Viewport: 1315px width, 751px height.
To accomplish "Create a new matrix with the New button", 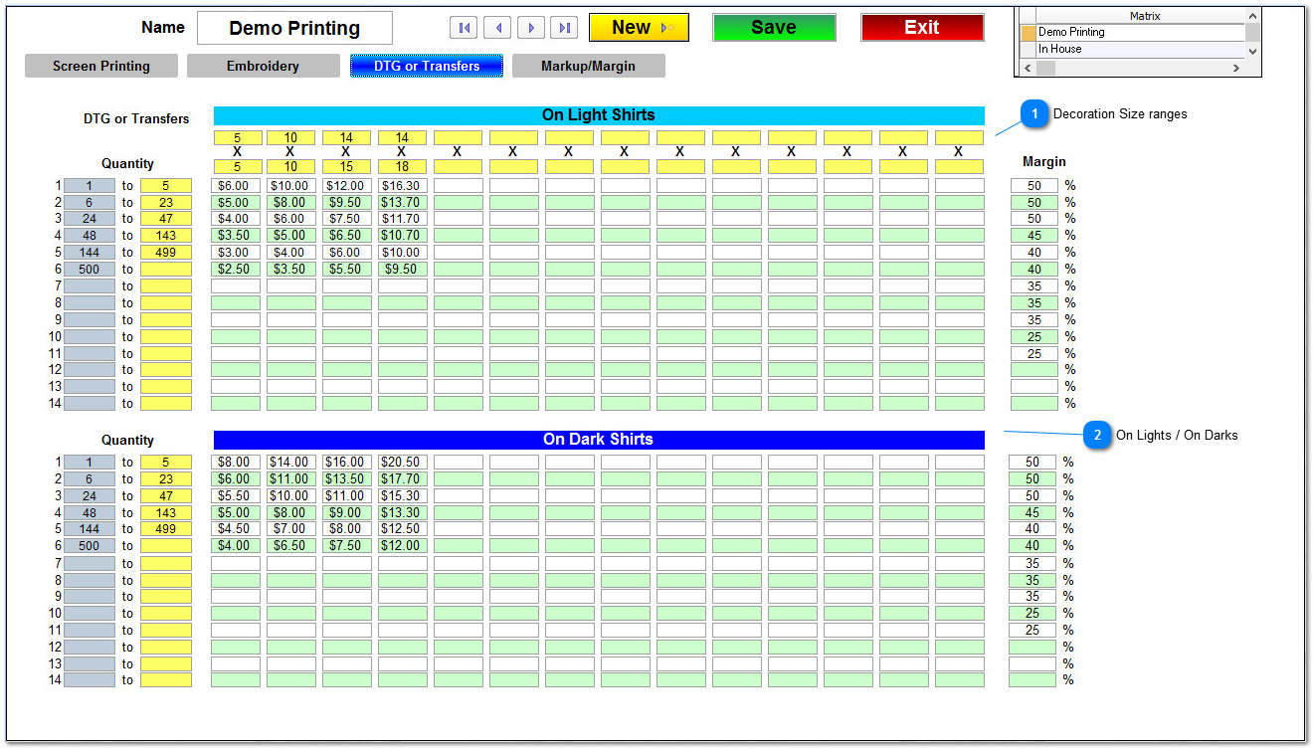I will pos(638,27).
